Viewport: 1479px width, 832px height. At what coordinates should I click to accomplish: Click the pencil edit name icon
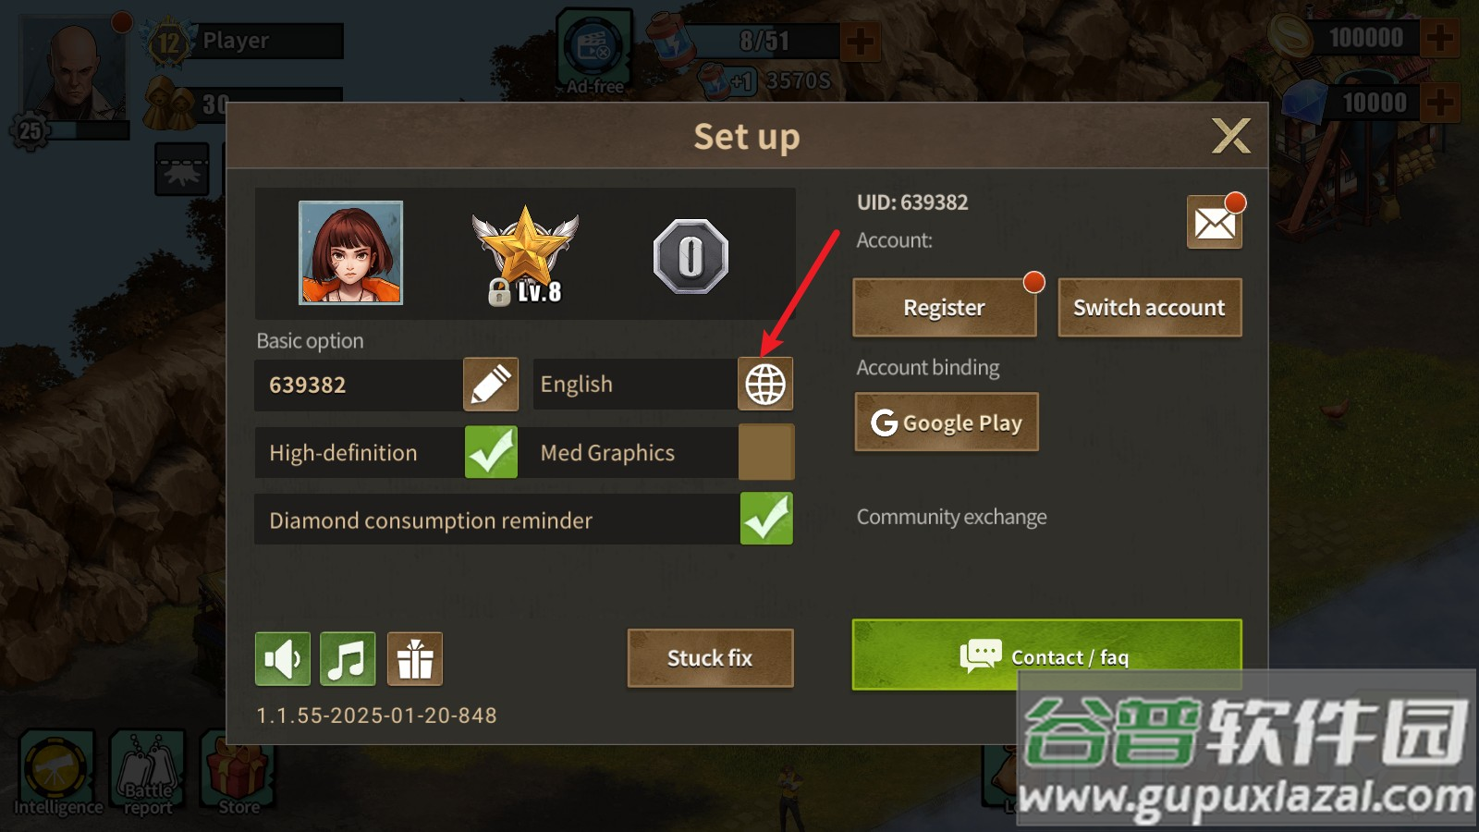coord(491,384)
